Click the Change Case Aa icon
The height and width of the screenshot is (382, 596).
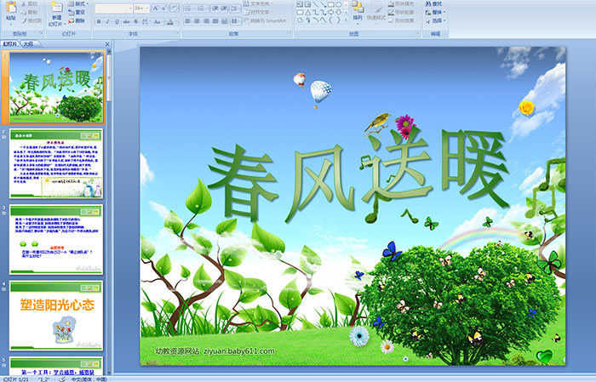(x=158, y=21)
